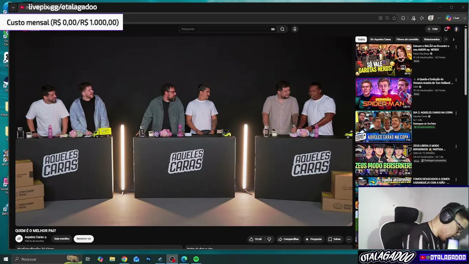Open options for 'ZEUS LIBERA O MODO BERSERKER' video

click(456, 147)
